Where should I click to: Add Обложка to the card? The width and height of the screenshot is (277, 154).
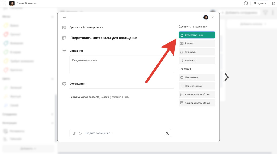coord(197,52)
